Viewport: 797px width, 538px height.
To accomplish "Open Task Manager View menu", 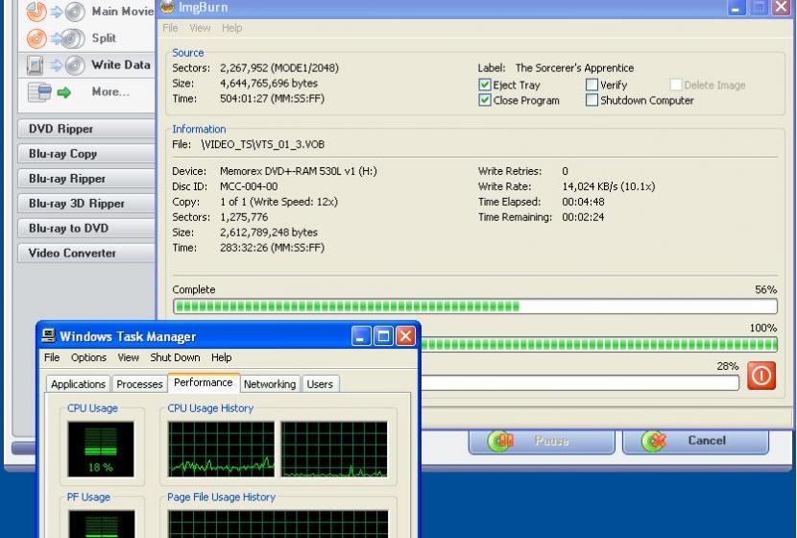I will click(128, 357).
